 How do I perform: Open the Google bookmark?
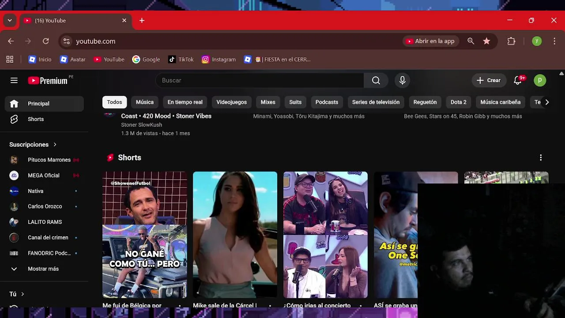146,59
